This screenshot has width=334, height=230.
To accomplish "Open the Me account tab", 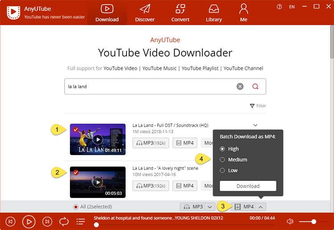I will tap(244, 13).
